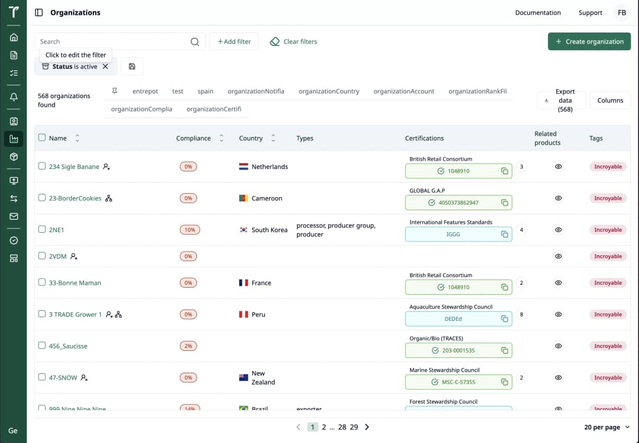Toggle the eye icon for 2NE1

pyautogui.click(x=558, y=230)
